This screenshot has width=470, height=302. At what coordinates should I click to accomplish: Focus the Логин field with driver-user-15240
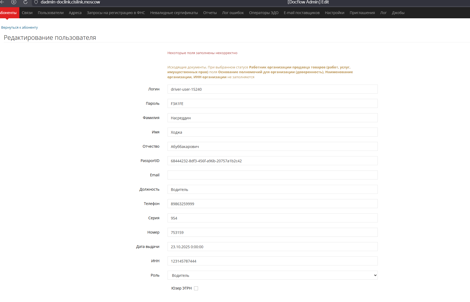pyautogui.click(x=273, y=89)
